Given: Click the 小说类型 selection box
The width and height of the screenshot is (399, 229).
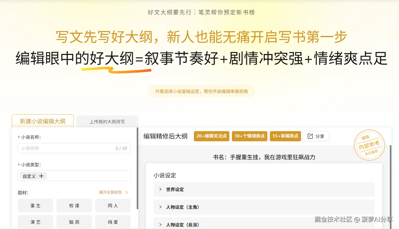Looking at the screenshot, I should click(74, 176).
